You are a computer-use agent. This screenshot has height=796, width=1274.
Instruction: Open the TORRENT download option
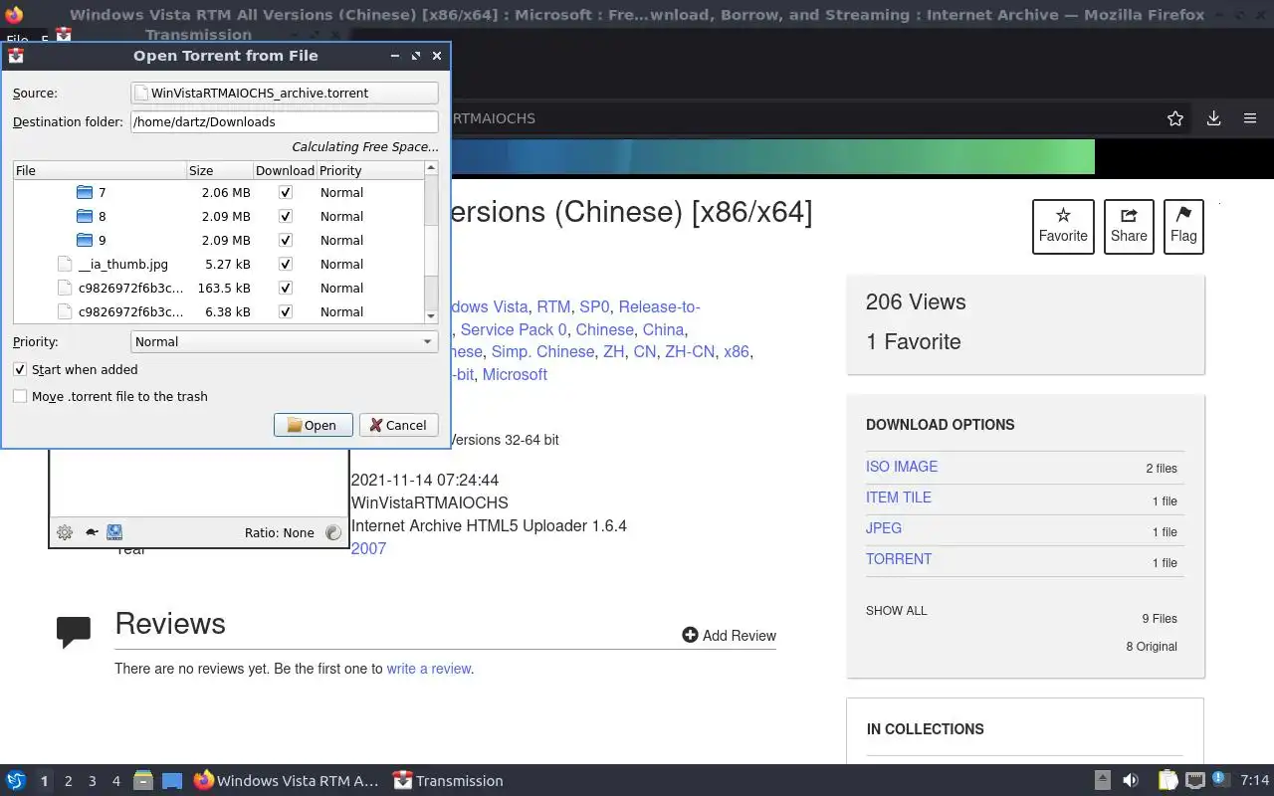tap(899, 559)
